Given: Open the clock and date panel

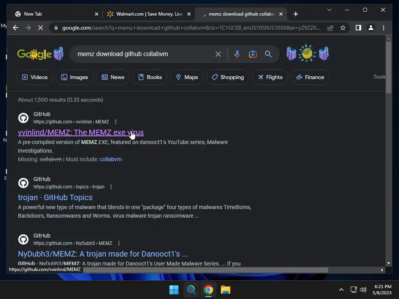Looking at the screenshot, I should [x=382, y=290].
